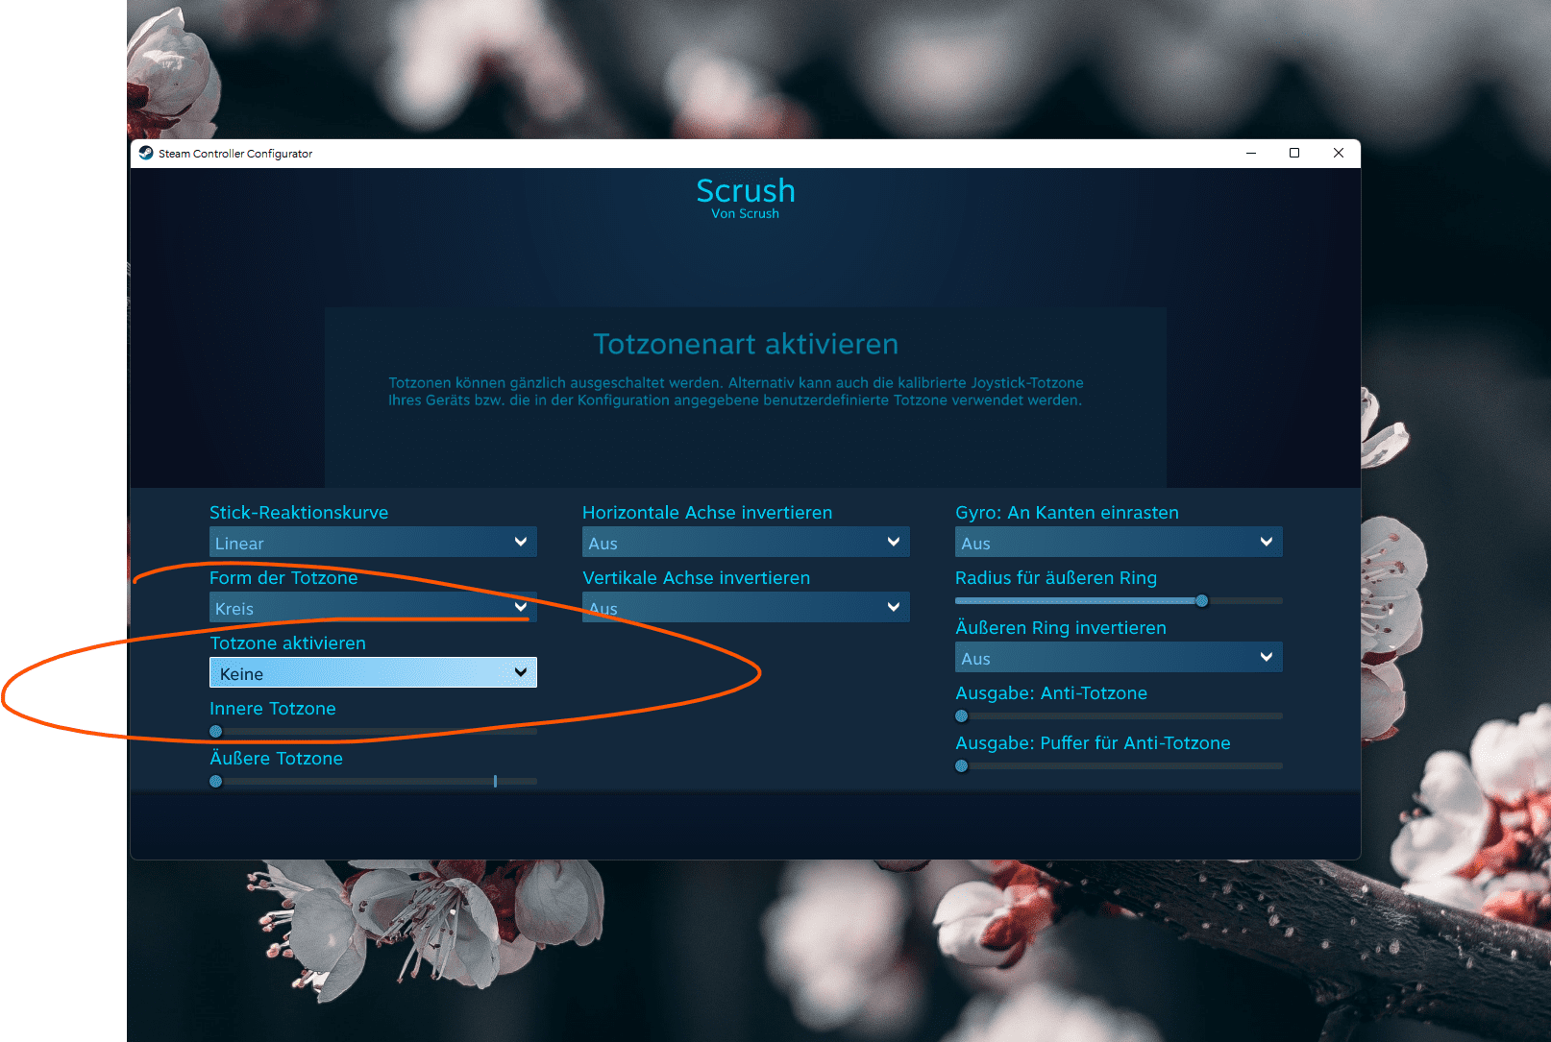Close the Steam Controller Configurator window
Image resolution: width=1551 pixels, height=1042 pixels.
(x=1339, y=153)
